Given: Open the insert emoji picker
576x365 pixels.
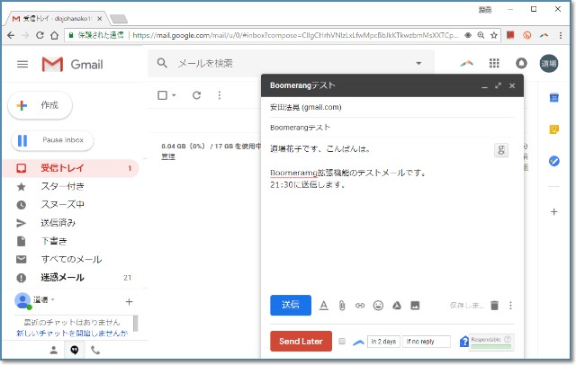Looking at the screenshot, I should [x=378, y=306].
